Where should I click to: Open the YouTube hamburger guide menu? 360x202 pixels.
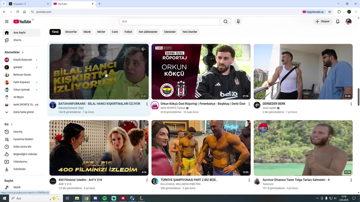click(7, 22)
